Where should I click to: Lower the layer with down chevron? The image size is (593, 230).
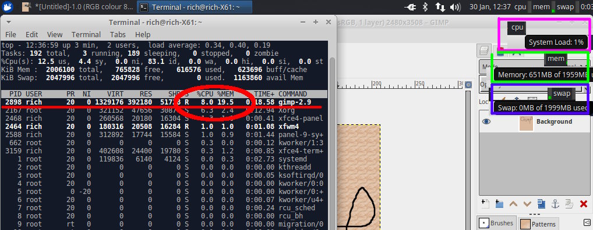[527, 204]
